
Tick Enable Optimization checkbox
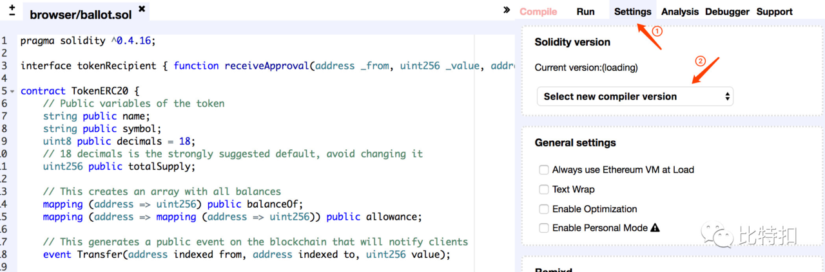pyautogui.click(x=544, y=209)
